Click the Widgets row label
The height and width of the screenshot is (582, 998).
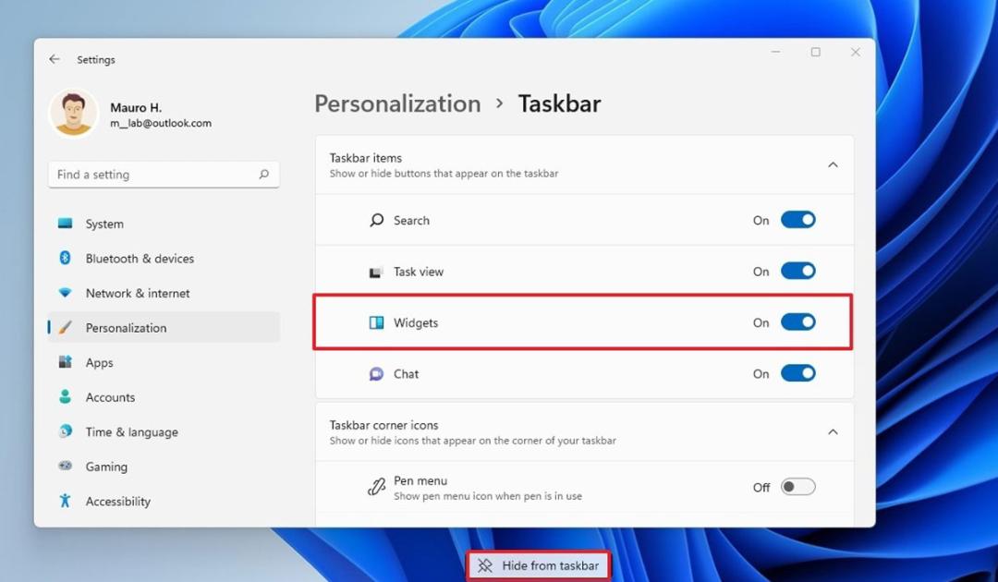416,322
